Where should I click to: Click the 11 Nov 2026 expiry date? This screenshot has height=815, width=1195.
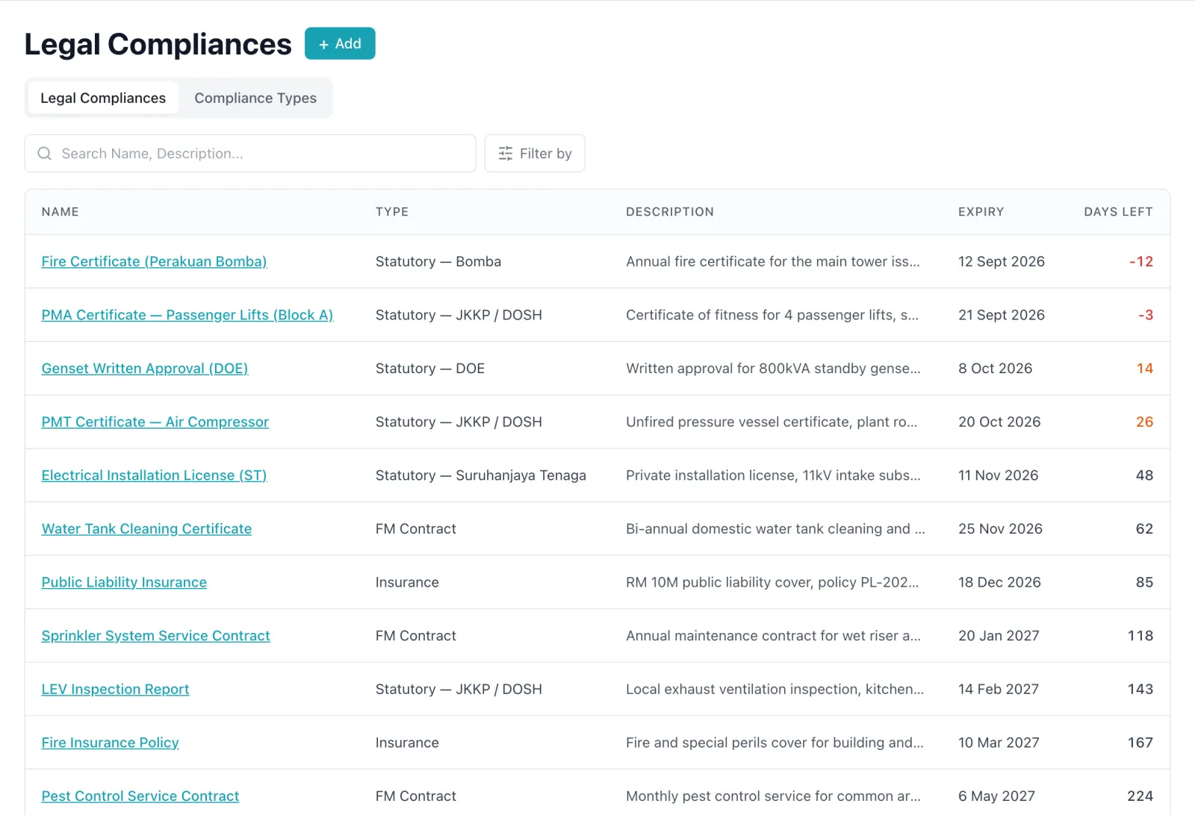click(999, 475)
